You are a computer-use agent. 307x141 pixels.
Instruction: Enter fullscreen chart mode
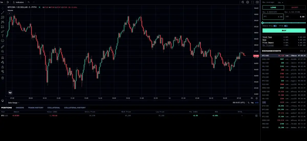(253, 2)
